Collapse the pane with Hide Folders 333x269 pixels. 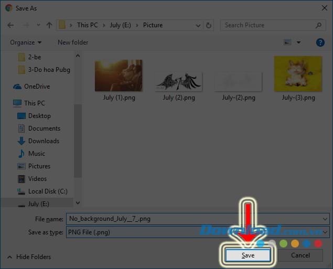[29, 257]
